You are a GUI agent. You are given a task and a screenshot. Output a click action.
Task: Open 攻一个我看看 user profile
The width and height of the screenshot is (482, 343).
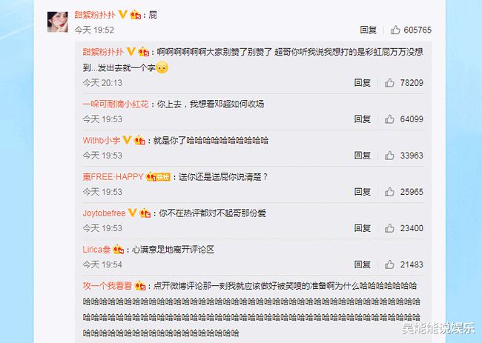click(x=108, y=286)
